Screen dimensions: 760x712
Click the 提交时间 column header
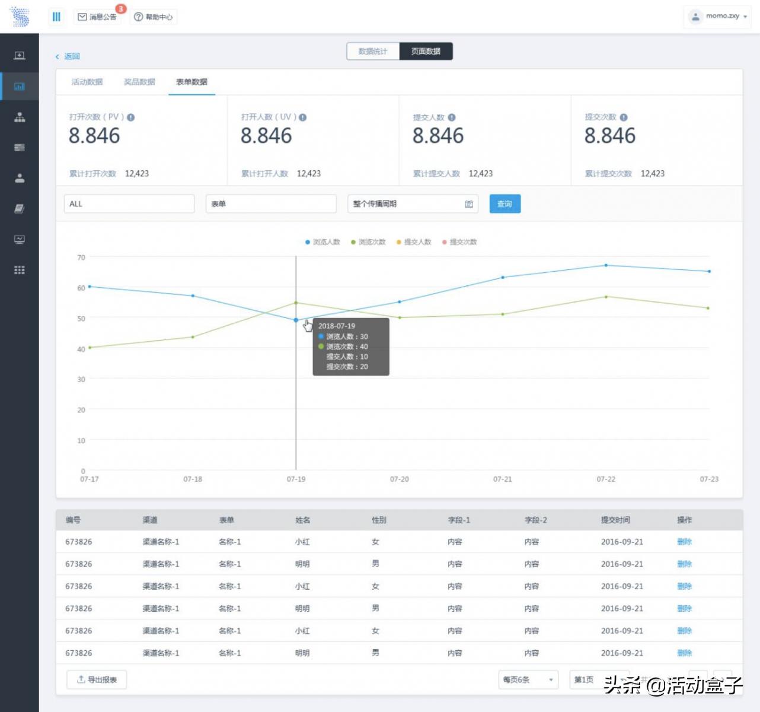(x=615, y=520)
